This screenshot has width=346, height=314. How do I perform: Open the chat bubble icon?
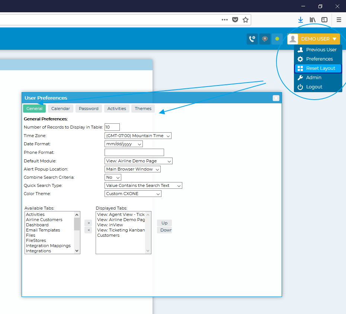pyautogui.click(x=265, y=39)
